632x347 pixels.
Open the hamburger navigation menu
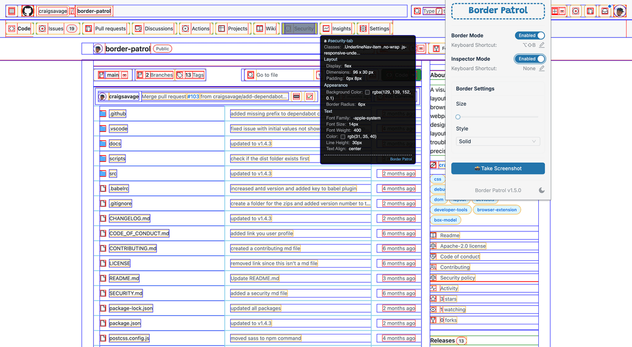point(12,11)
